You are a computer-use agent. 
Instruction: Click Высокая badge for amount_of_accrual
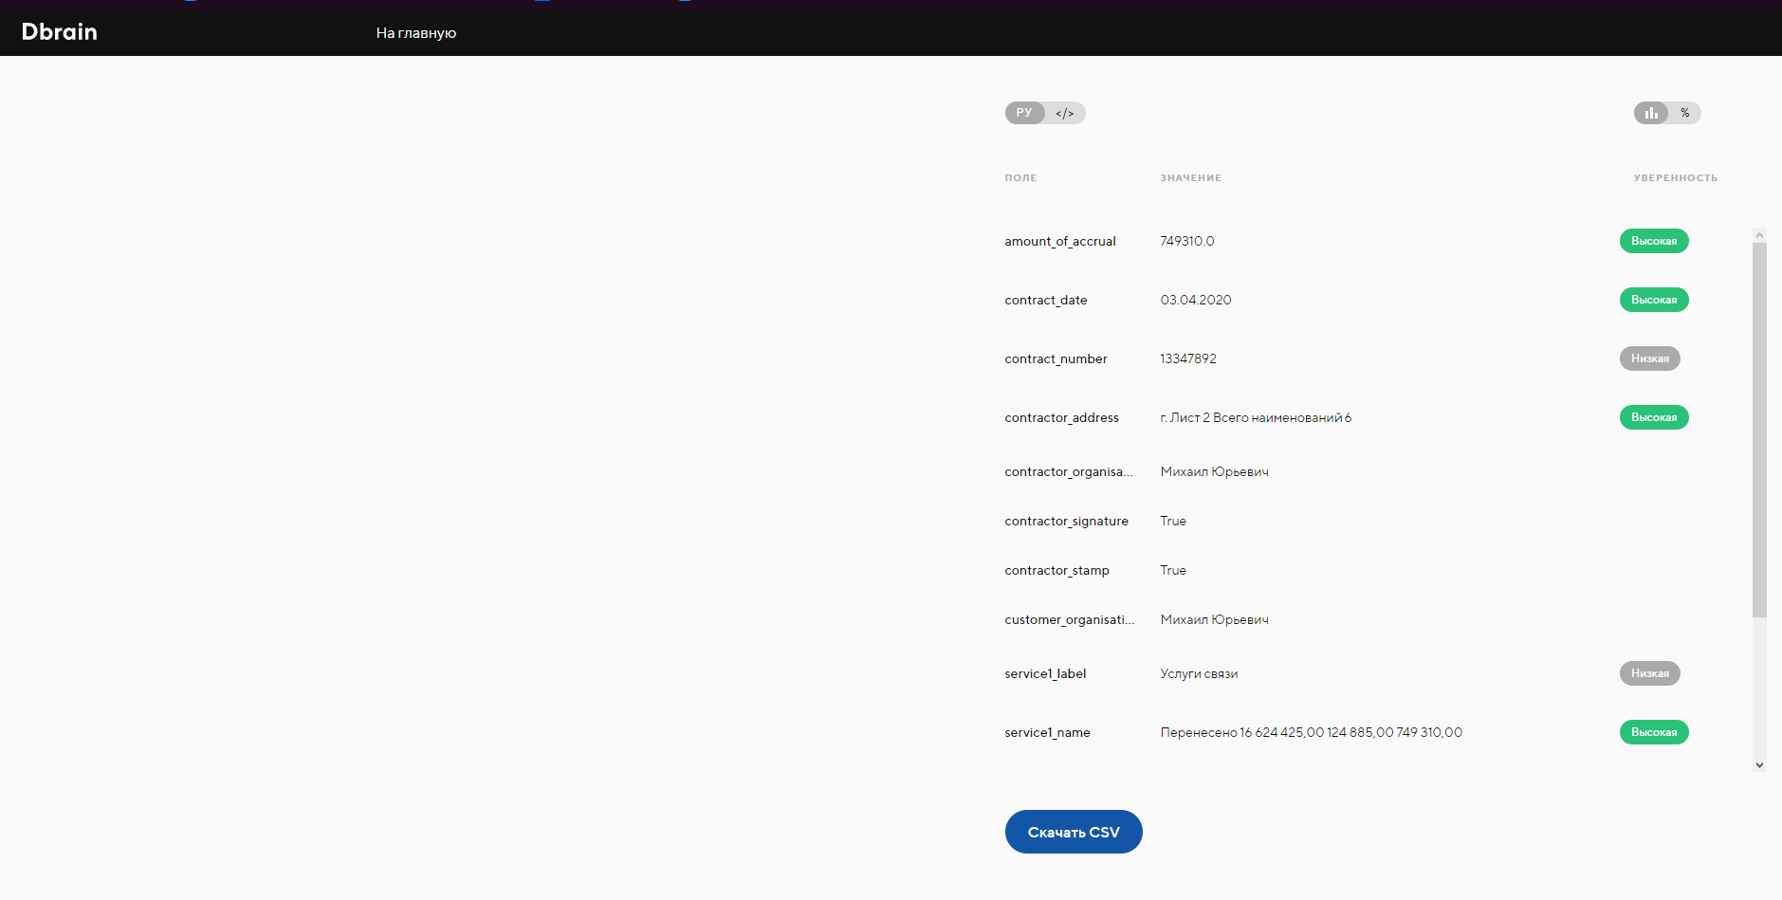click(1654, 241)
